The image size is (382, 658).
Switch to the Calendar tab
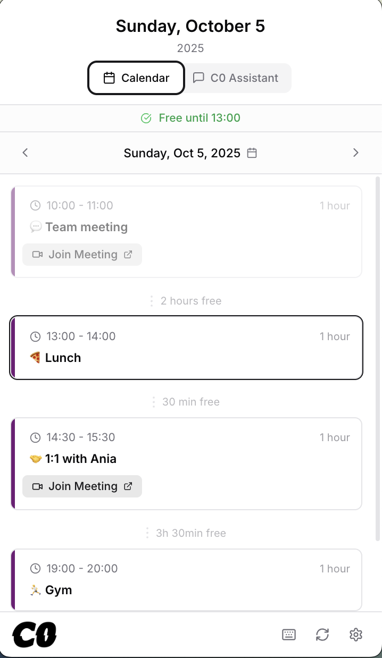click(x=136, y=78)
